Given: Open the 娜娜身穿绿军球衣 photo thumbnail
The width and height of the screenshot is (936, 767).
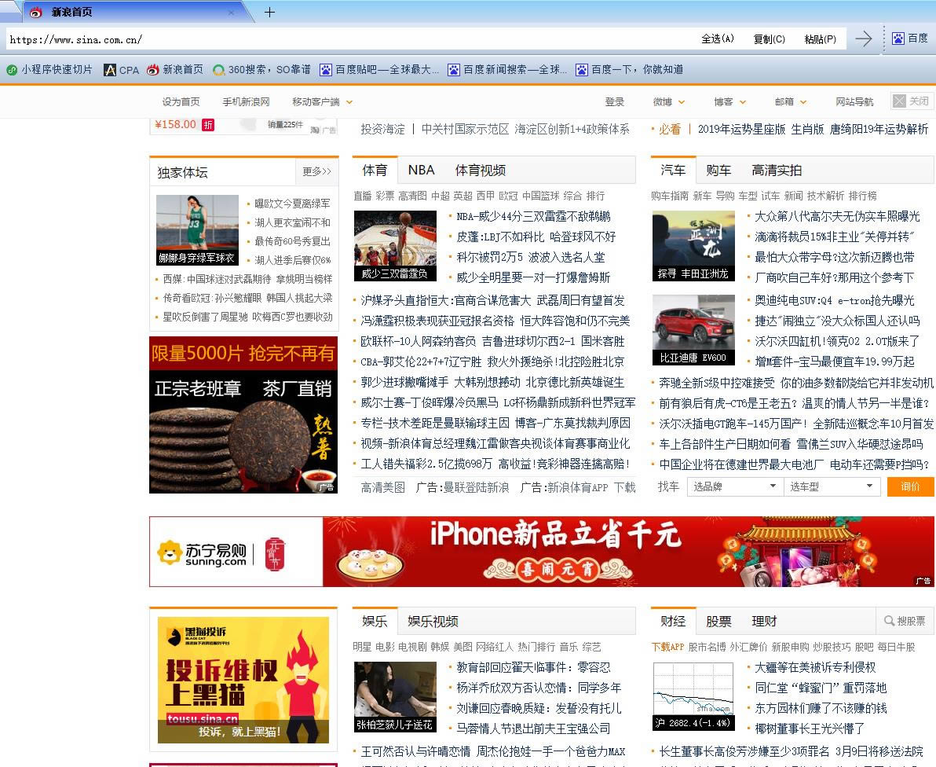Looking at the screenshot, I should coord(197,230).
